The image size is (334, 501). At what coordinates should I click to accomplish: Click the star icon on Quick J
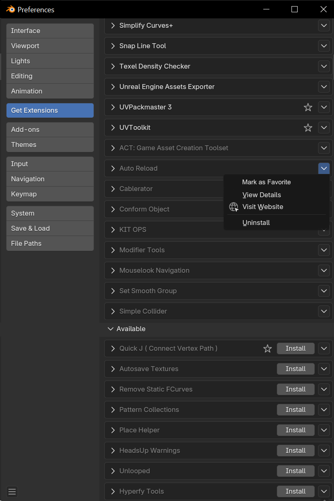point(267,348)
